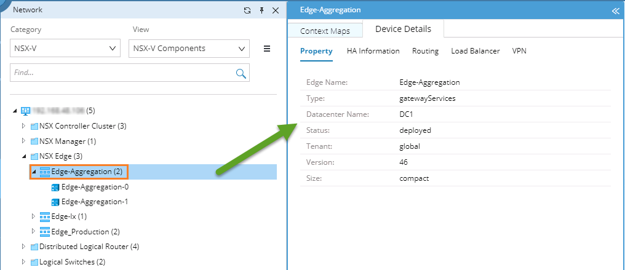Click the search magnifier icon
The width and height of the screenshot is (625, 270).
point(241,73)
